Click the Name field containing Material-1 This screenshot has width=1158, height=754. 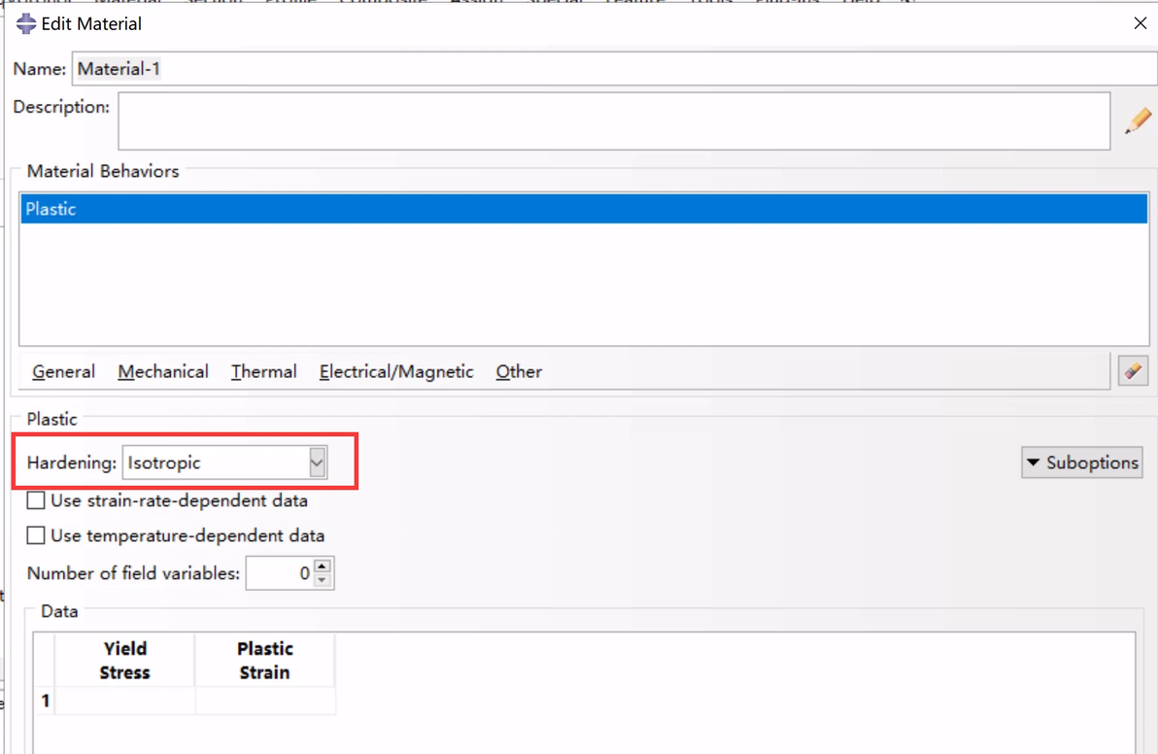point(614,69)
